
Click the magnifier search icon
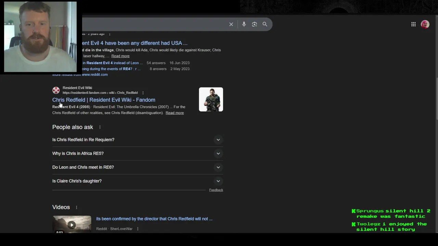point(265,24)
